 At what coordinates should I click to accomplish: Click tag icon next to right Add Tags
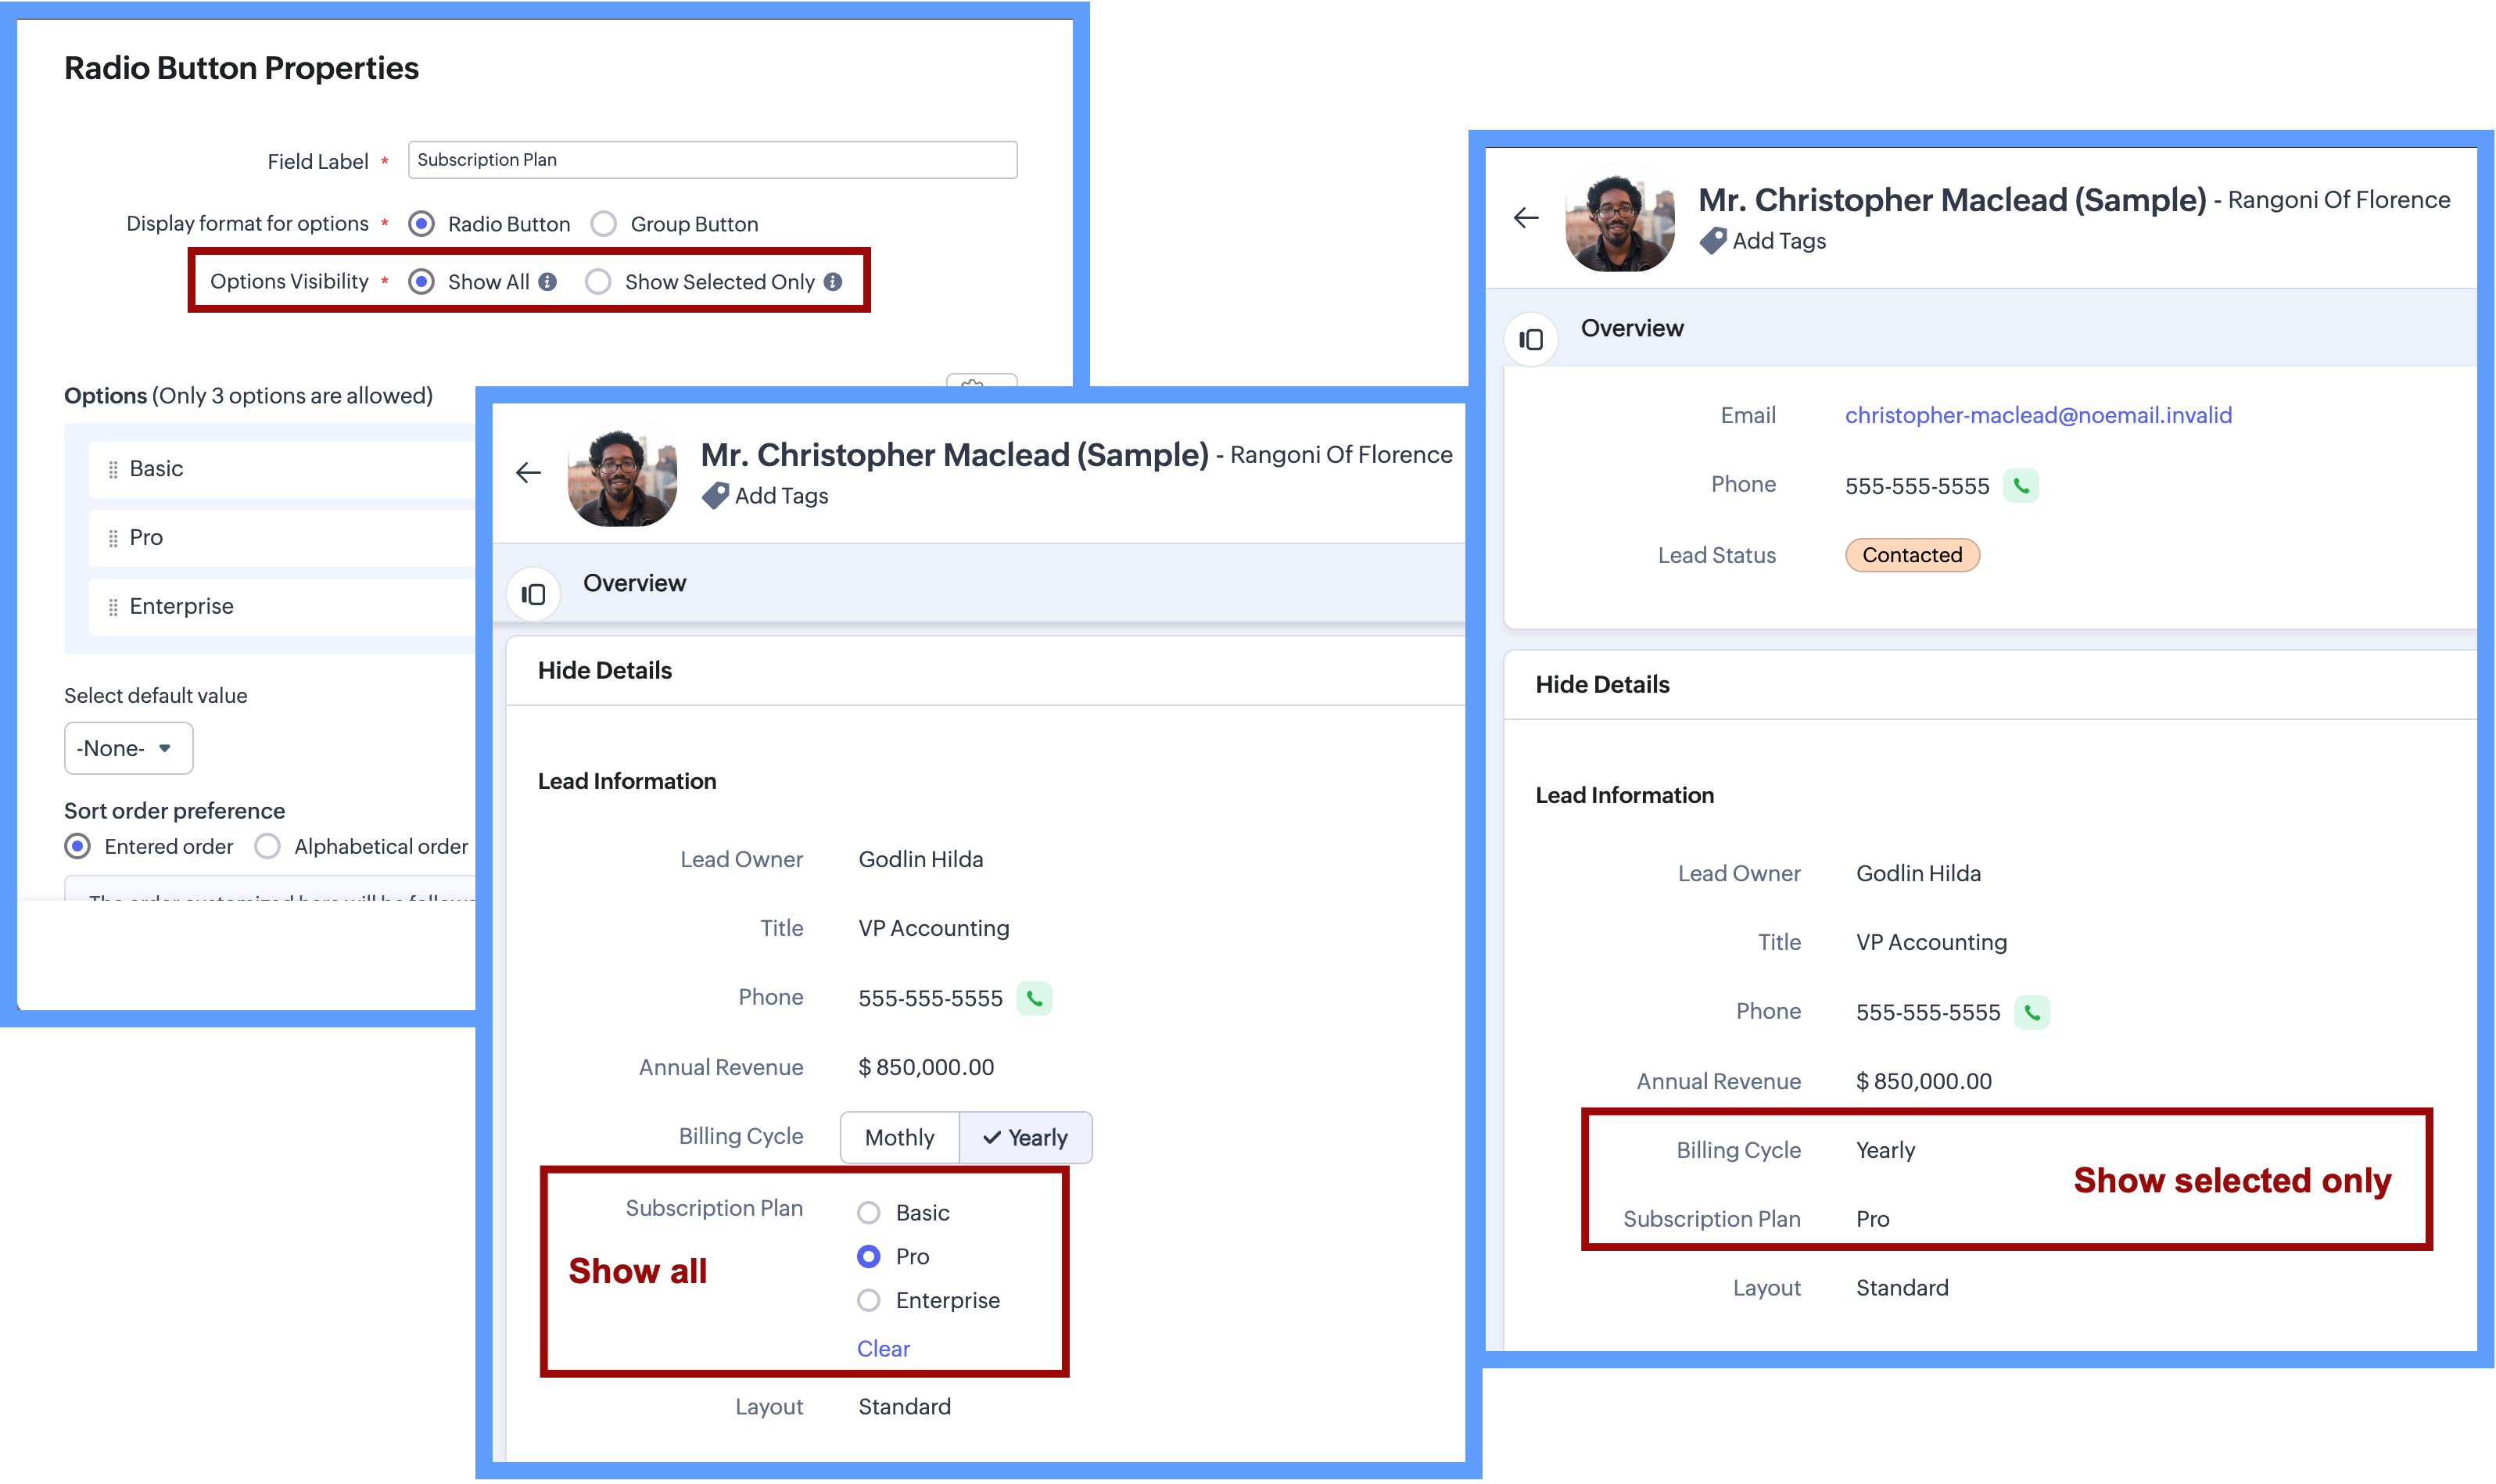[x=1713, y=241]
